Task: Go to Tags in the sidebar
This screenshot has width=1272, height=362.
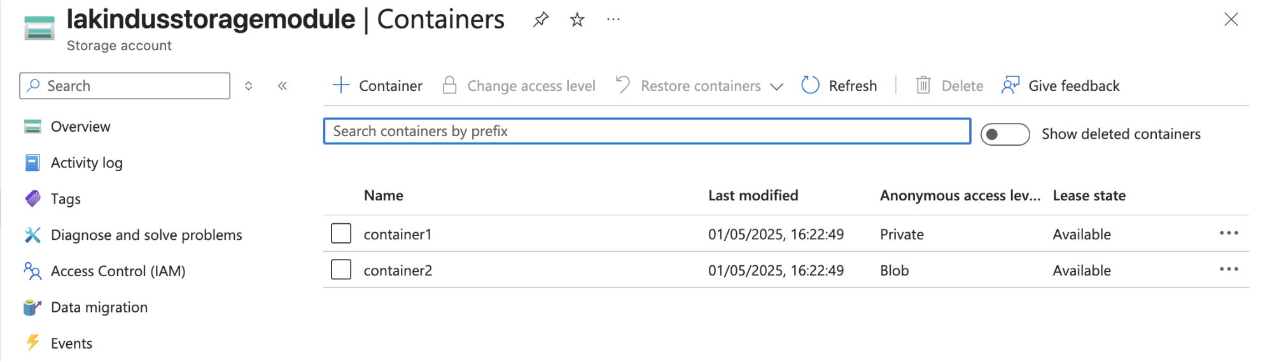Action: coord(66,199)
